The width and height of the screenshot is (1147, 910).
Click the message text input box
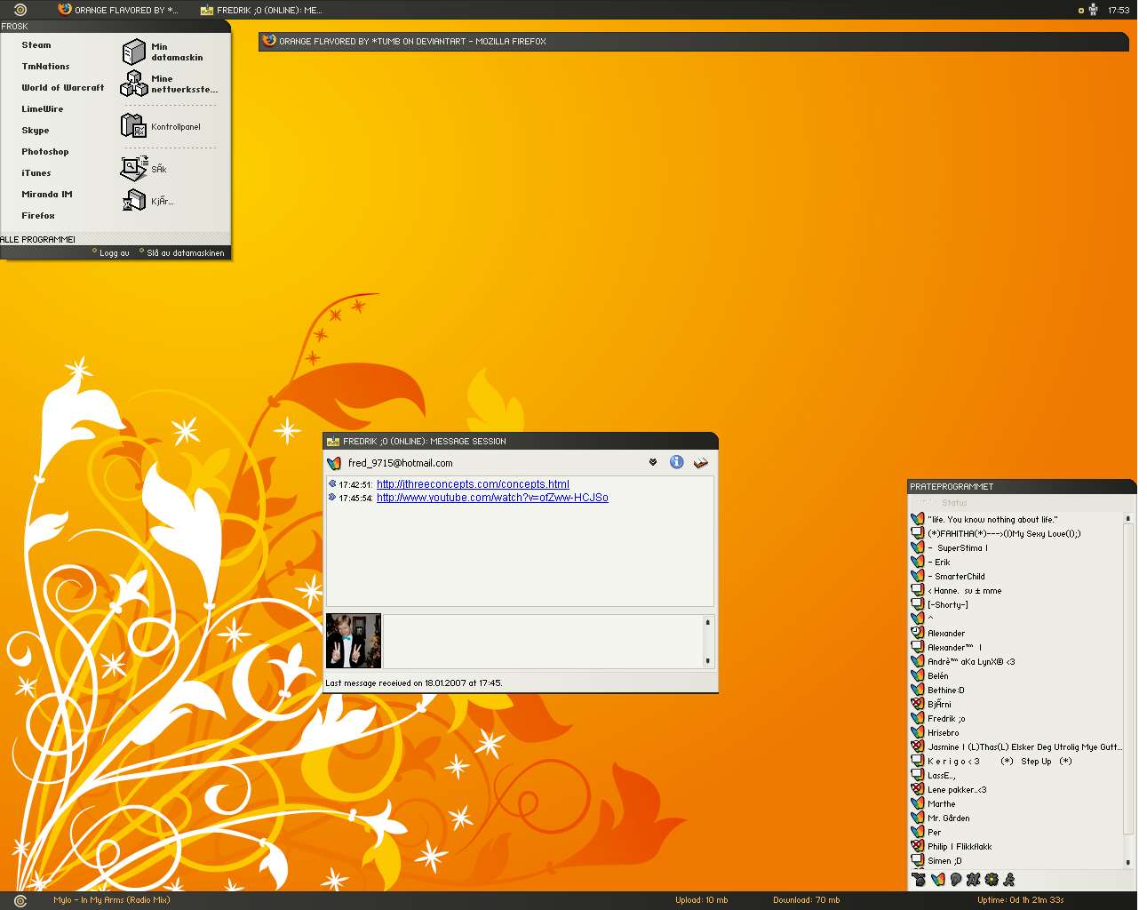point(542,641)
